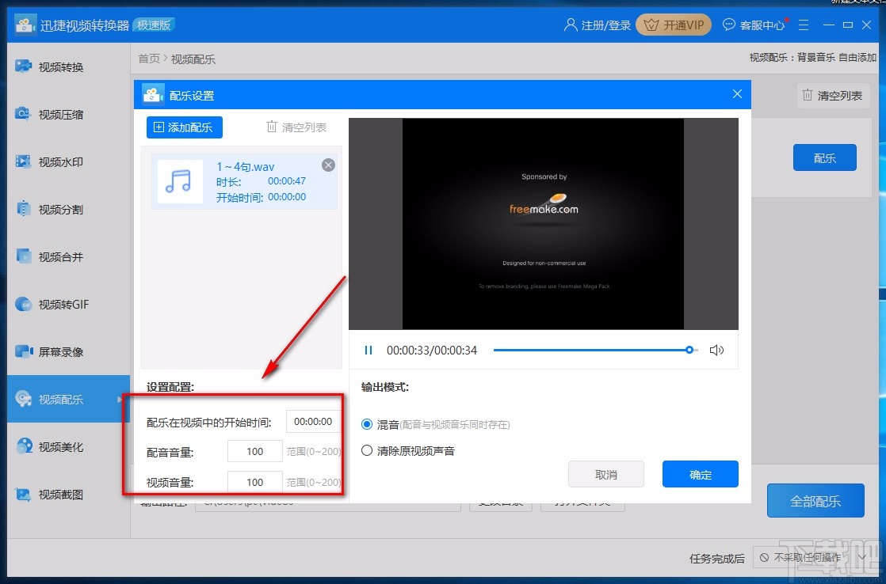Open the hamburger menu at top right
The width and height of the screenshot is (886, 584).
point(804,25)
